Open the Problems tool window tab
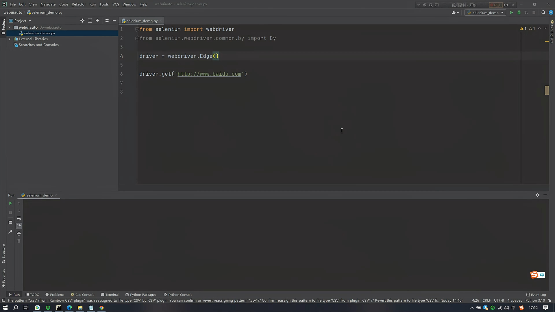Image resolution: width=555 pixels, height=312 pixels. (x=55, y=295)
